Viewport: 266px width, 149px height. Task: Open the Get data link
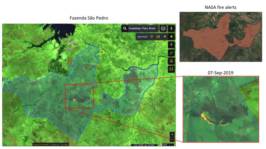click(x=65, y=144)
